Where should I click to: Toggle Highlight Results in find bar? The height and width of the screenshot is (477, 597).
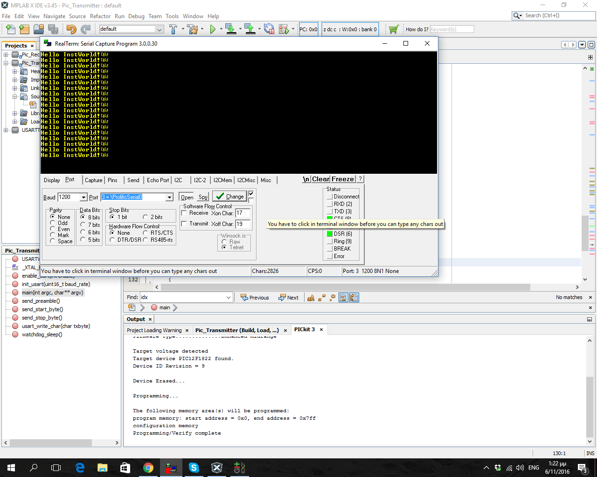[x=344, y=298]
